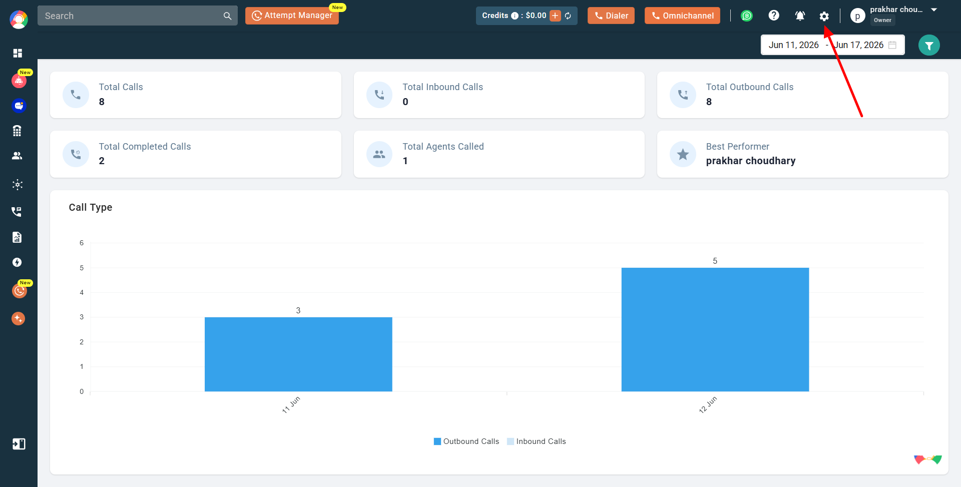The image size is (961, 487).
Task: Click the colorful chat widget icon
Action: [928, 459]
